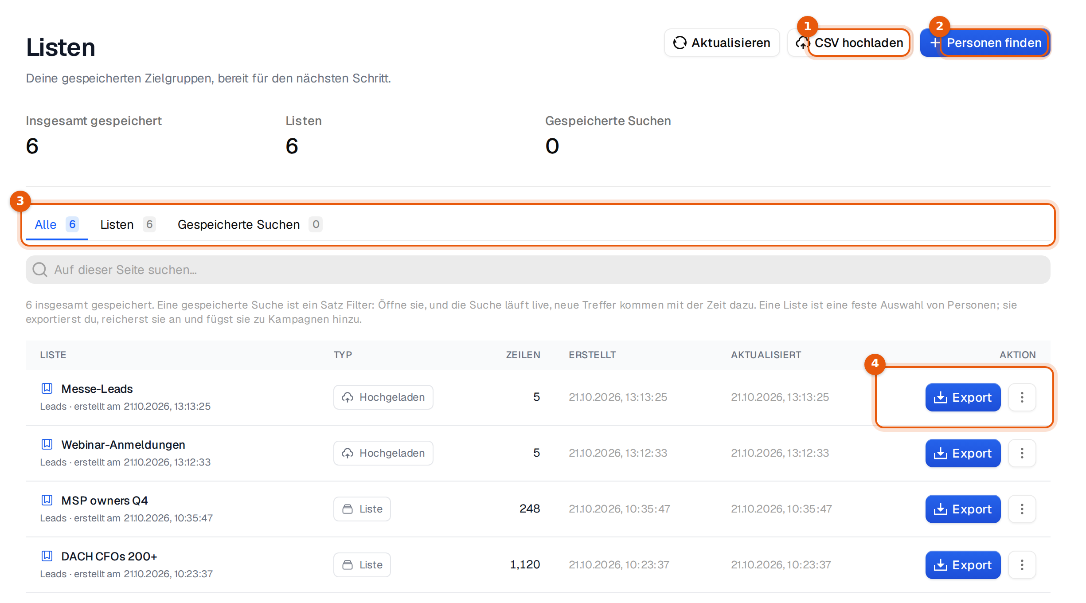The image size is (1086, 603).
Task: Open the Messe-Leads list name
Action: [x=97, y=389]
